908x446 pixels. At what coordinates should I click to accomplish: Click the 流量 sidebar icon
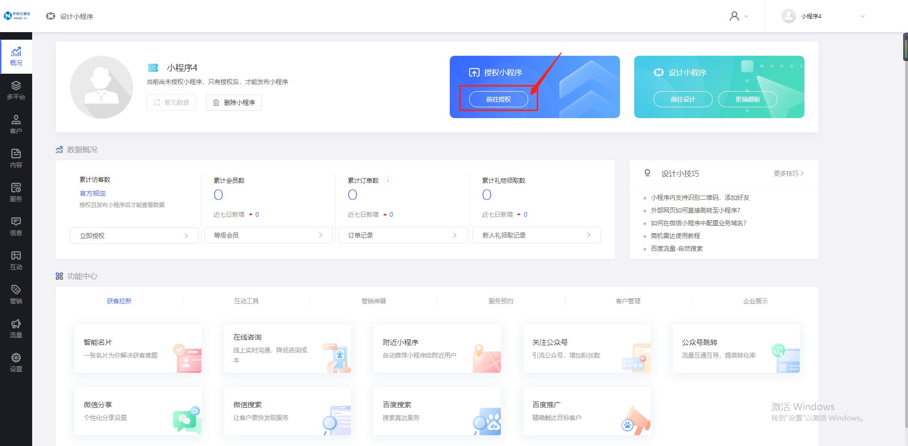tap(16, 328)
